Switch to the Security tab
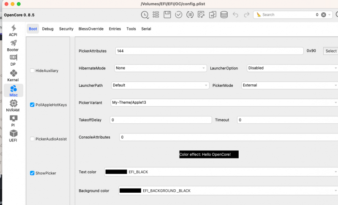 coord(66,29)
